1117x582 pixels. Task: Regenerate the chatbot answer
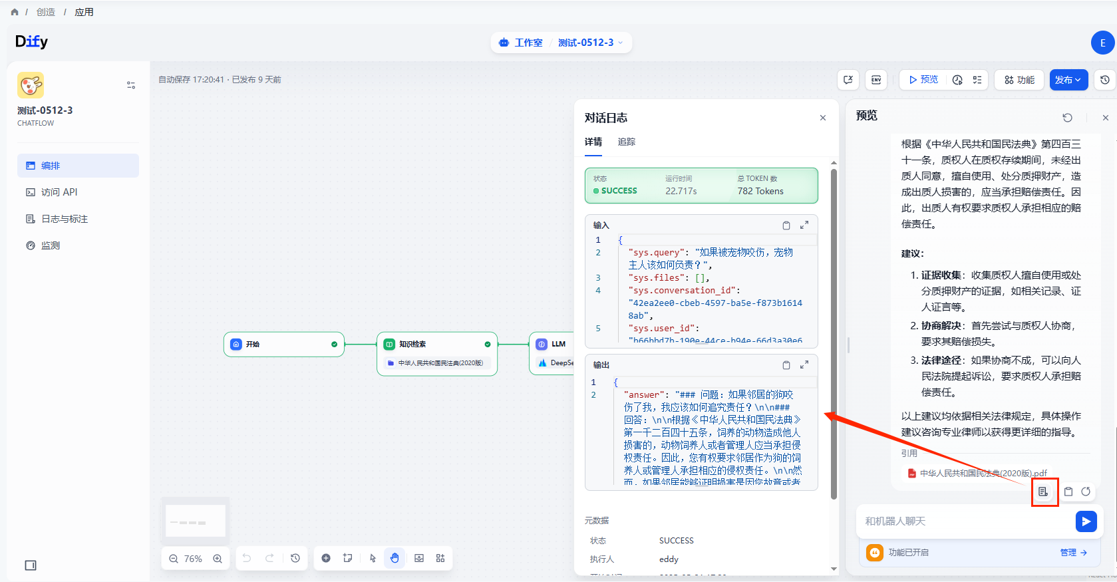[x=1086, y=492]
